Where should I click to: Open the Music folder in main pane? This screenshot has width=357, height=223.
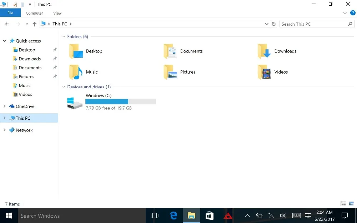pos(83,72)
